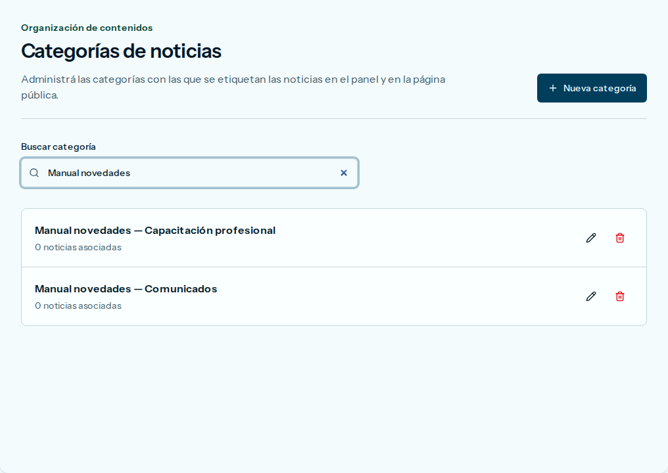Select 'Manual novedades — Capacitación profesional' title

[155, 231]
